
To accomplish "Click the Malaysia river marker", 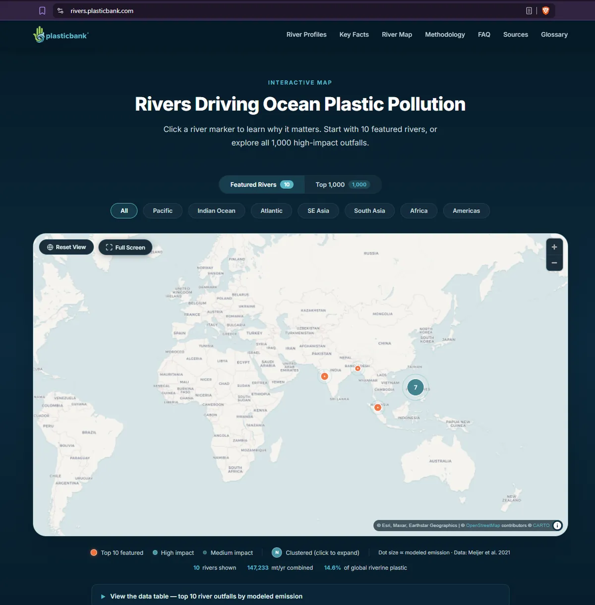I will tap(378, 408).
